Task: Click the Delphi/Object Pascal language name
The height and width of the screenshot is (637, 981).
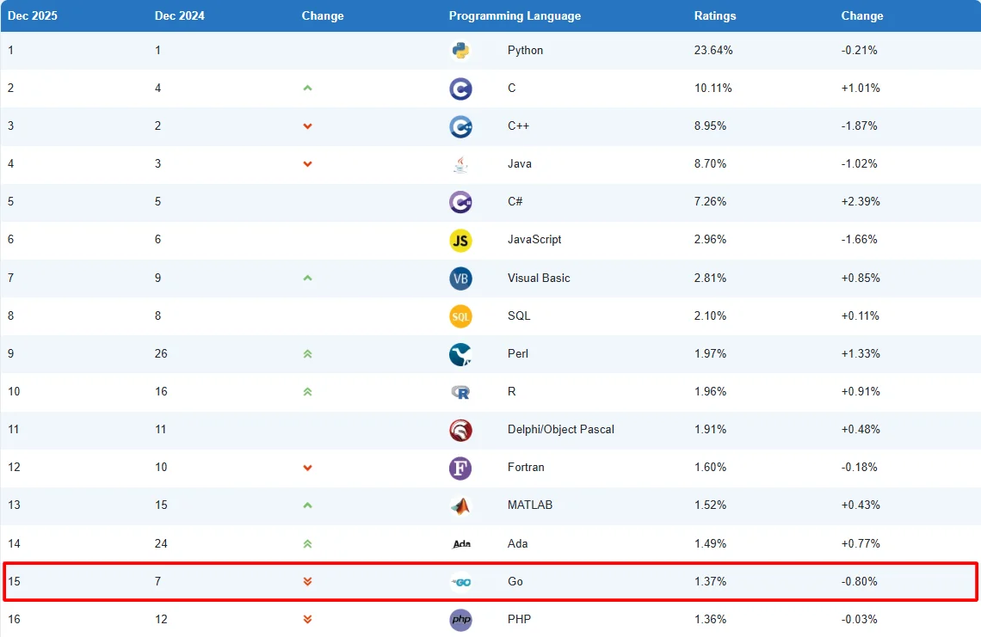Action: point(560,430)
